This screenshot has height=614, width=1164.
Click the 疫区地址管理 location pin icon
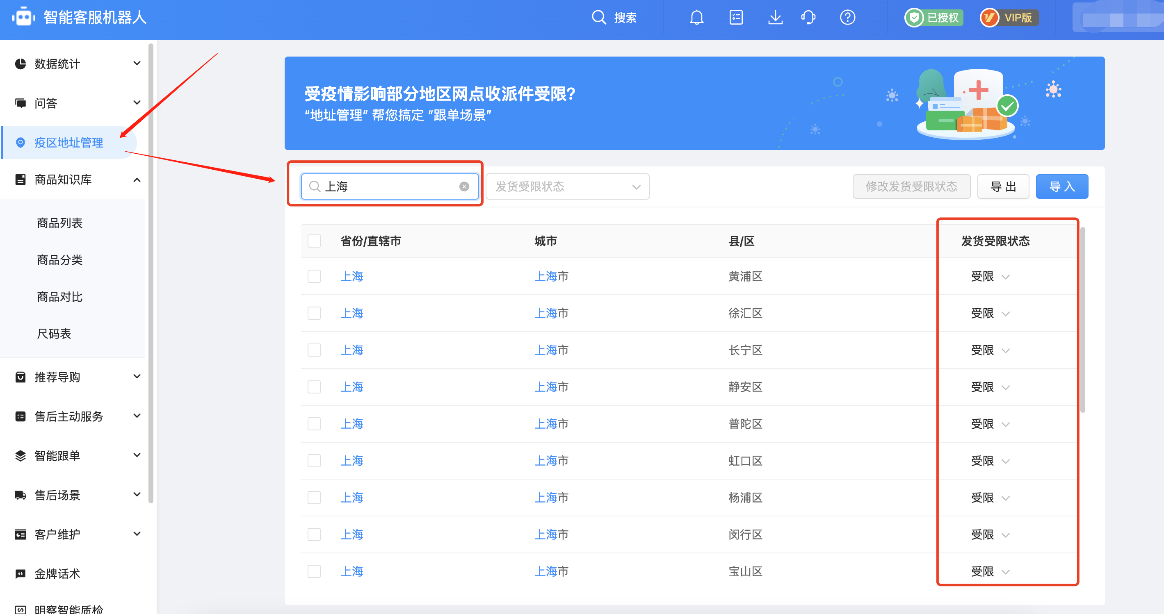coord(21,143)
